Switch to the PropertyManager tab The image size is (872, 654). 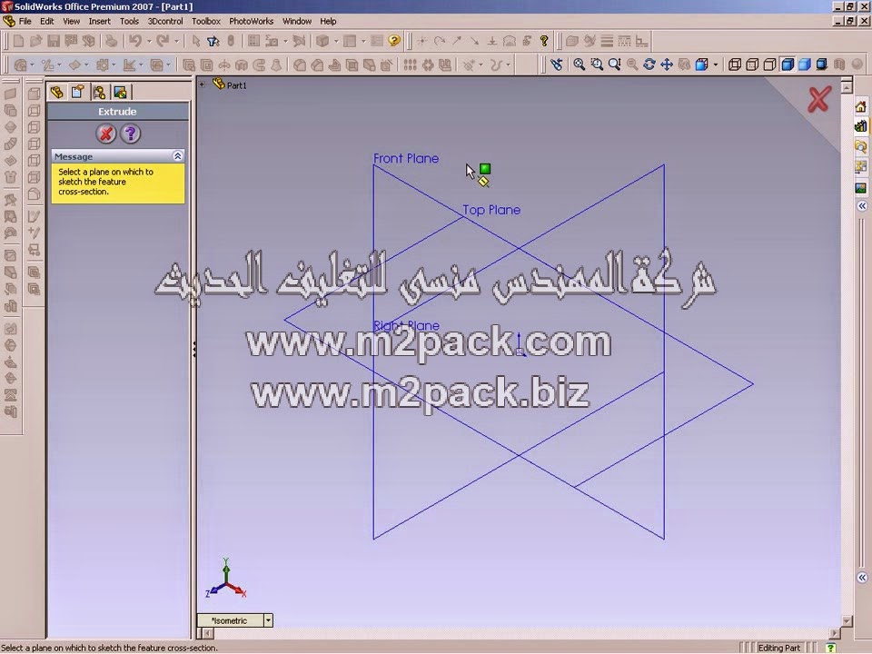coord(78,93)
